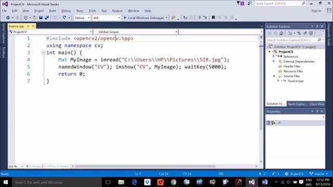Click the Navigate Backward toolbar button
333x187 pixels.
[x=8, y=18]
